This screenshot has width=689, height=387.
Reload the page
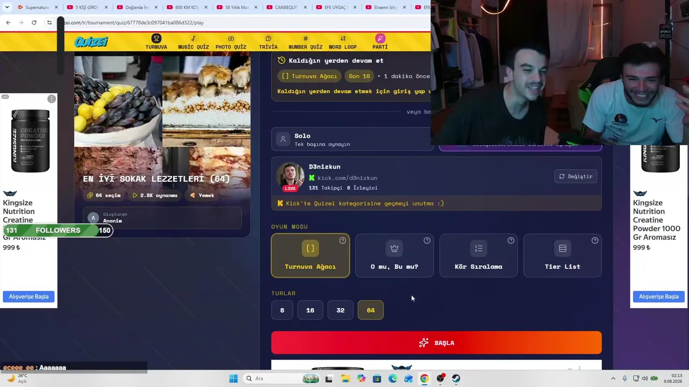34,23
